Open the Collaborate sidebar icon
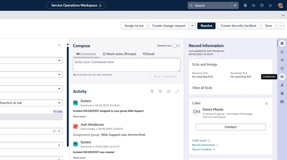287x160 pixels. click(282, 77)
